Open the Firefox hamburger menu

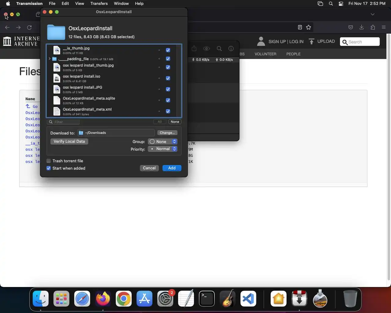(384, 27)
